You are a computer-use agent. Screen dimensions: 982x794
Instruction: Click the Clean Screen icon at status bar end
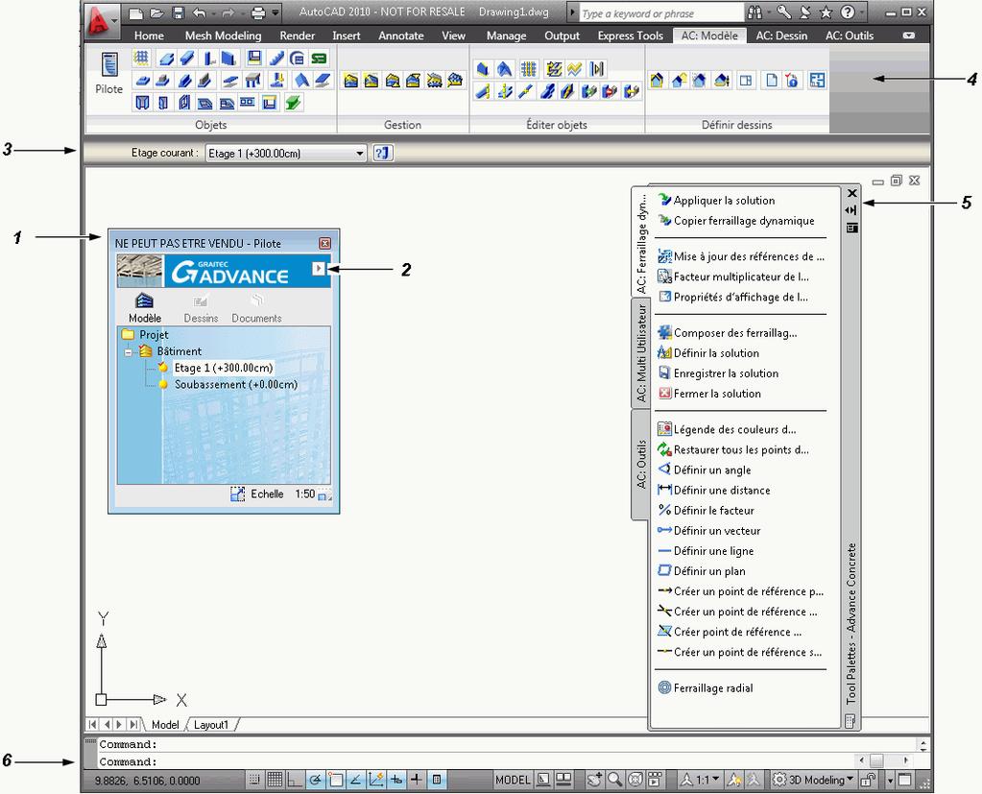coord(905,780)
